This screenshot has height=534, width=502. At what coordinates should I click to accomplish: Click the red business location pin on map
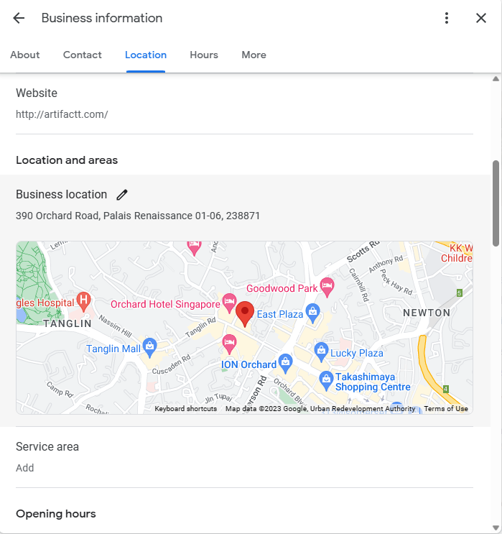point(245,314)
